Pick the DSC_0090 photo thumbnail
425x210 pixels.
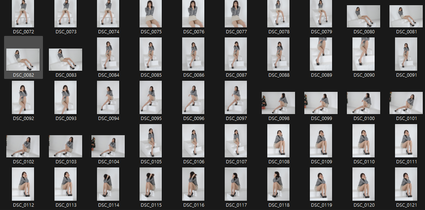364,54
